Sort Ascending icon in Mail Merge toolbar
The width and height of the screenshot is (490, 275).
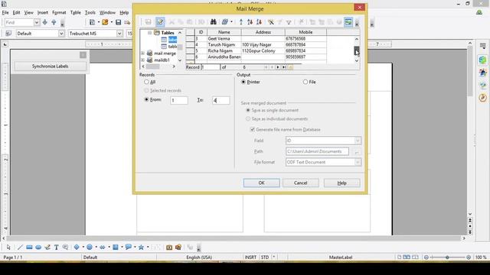250,22
